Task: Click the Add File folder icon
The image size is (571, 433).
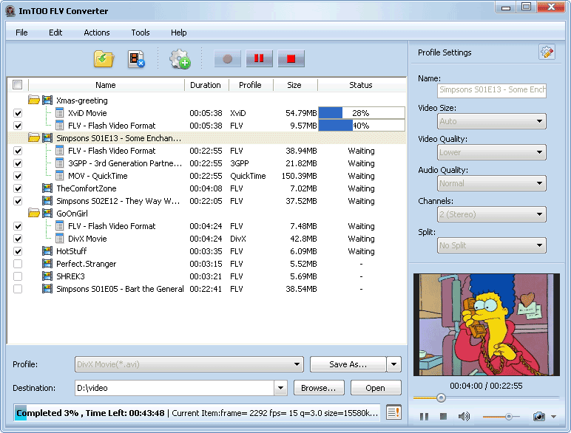Action: (104, 59)
